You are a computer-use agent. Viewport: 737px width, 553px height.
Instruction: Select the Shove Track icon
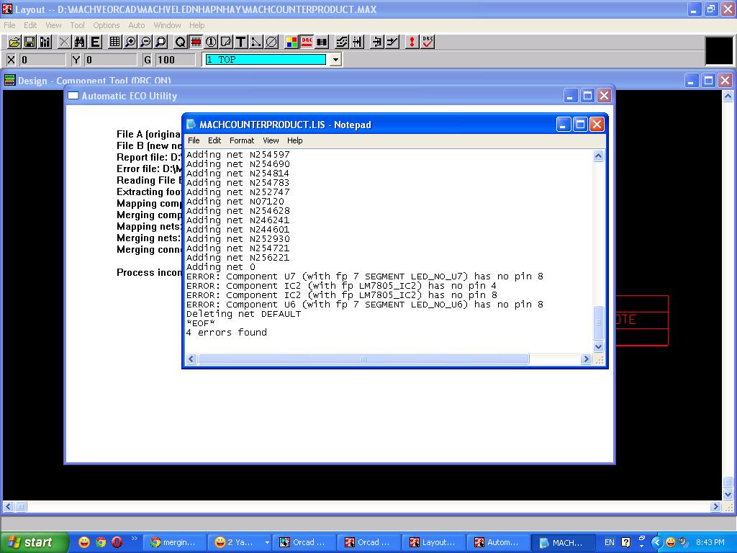(357, 42)
